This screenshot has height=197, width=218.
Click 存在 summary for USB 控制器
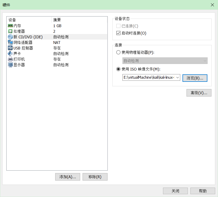57,48
